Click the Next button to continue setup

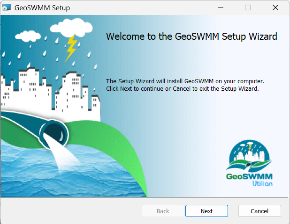tap(206, 211)
